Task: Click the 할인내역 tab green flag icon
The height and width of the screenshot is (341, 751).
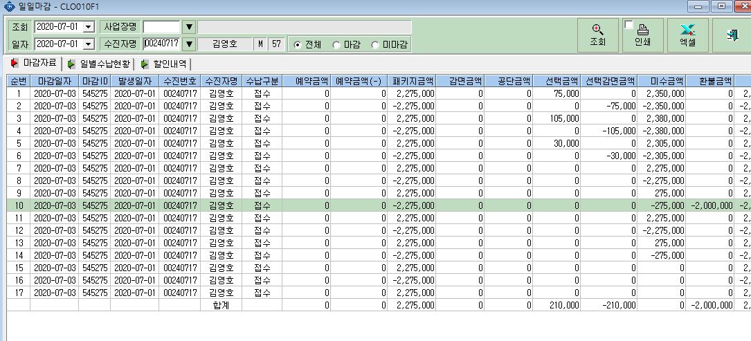Action: click(145, 64)
